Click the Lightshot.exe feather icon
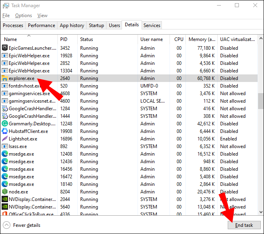 tap(5, 138)
